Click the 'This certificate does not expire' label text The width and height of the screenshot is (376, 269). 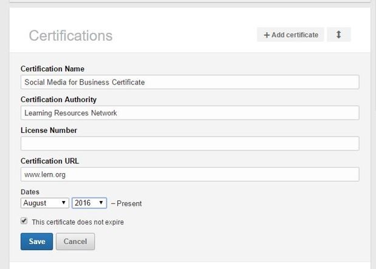77,222
